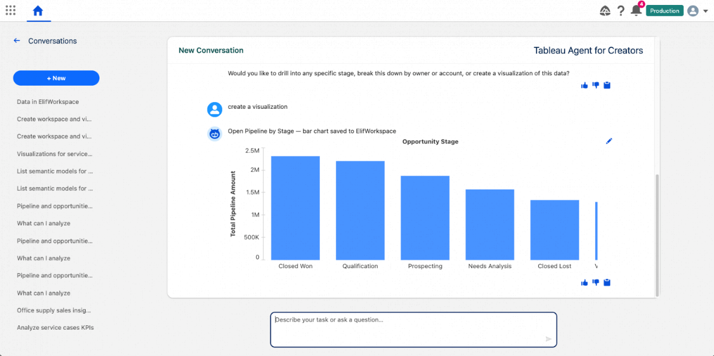Click the send arrow icon
Viewport: 714px width, 356px height.
[549, 339]
